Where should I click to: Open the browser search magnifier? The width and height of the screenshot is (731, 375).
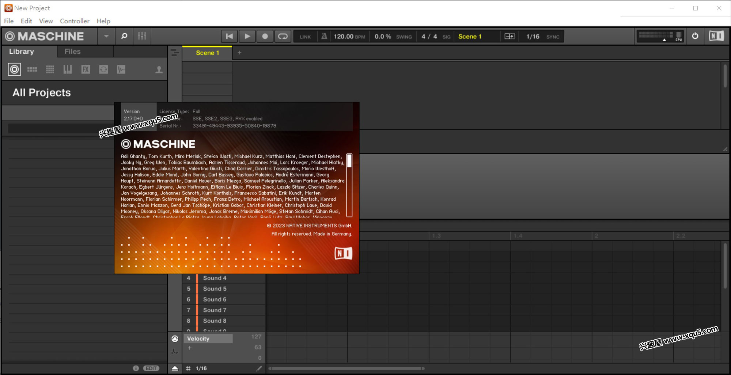[124, 36]
